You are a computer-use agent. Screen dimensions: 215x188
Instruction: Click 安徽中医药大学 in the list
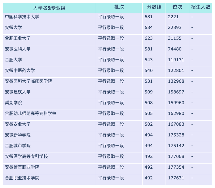(x=20, y=70)
